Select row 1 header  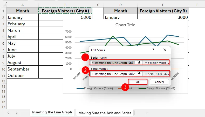click(3, 11)
